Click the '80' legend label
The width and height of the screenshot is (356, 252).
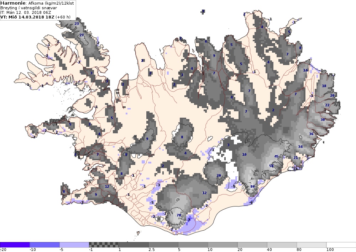click(x=299, y=250)
